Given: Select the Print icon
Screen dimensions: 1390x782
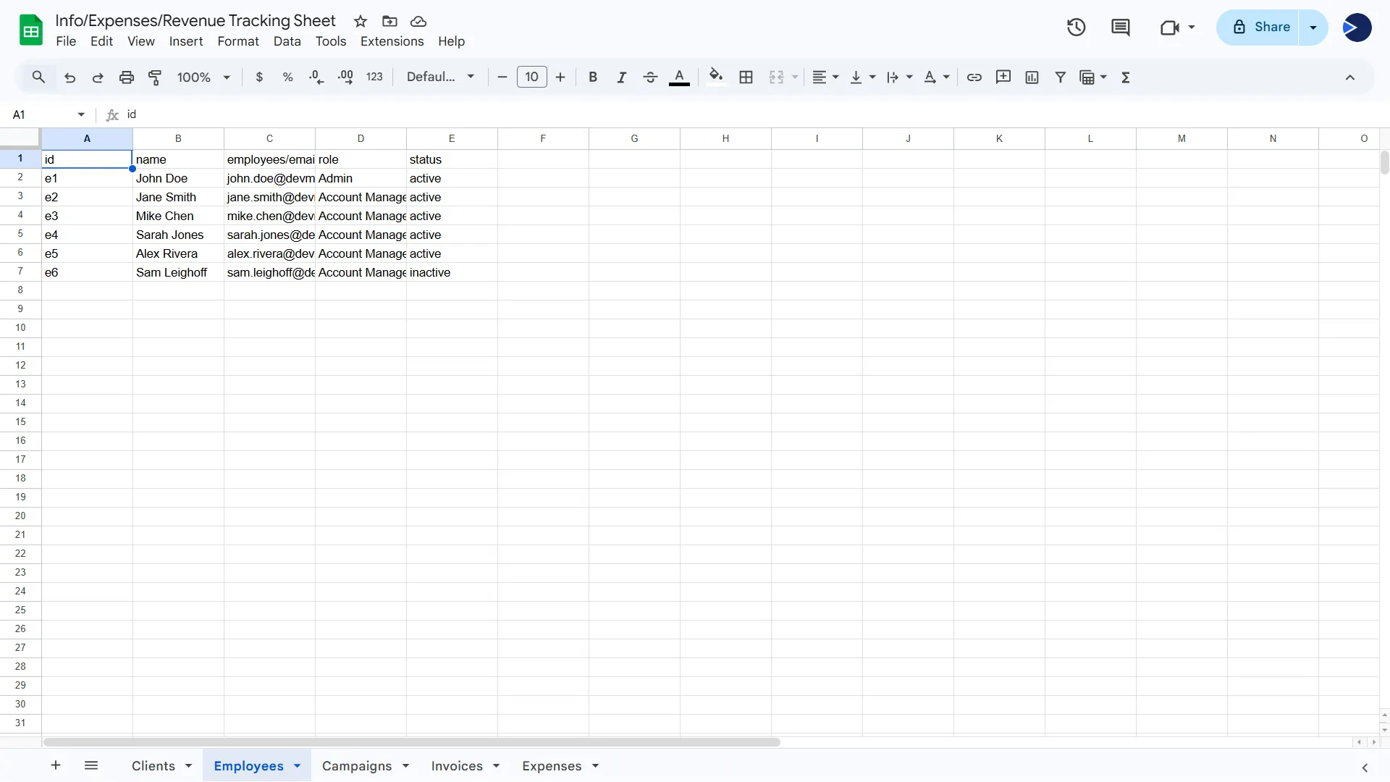Looking at the screenshot, I should (x=127, y=77).
